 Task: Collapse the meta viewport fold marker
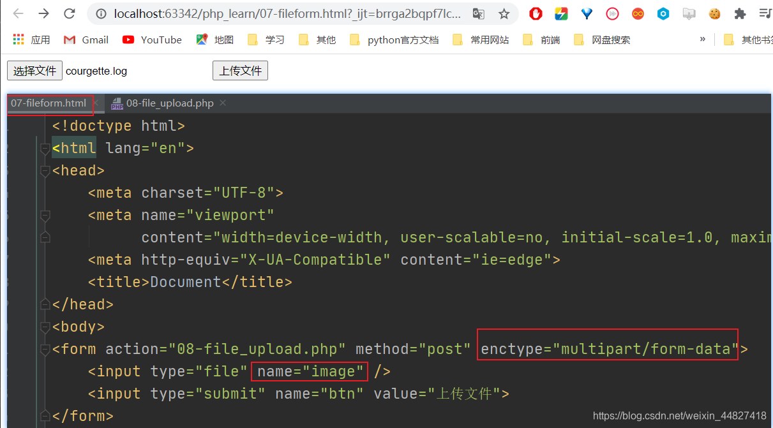coord(45,216)
